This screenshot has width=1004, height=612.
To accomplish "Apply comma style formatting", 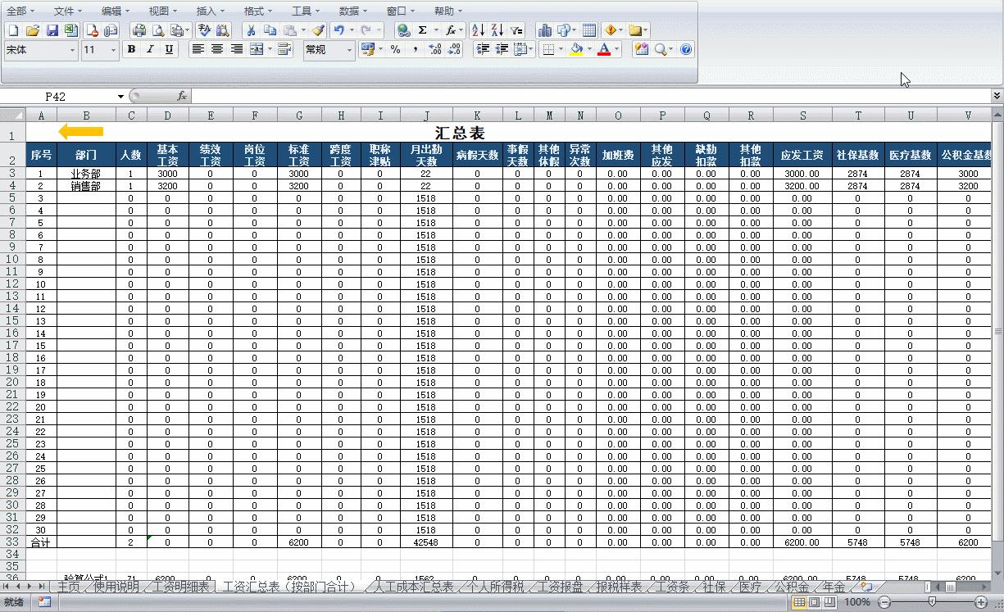I will point(416,49).
